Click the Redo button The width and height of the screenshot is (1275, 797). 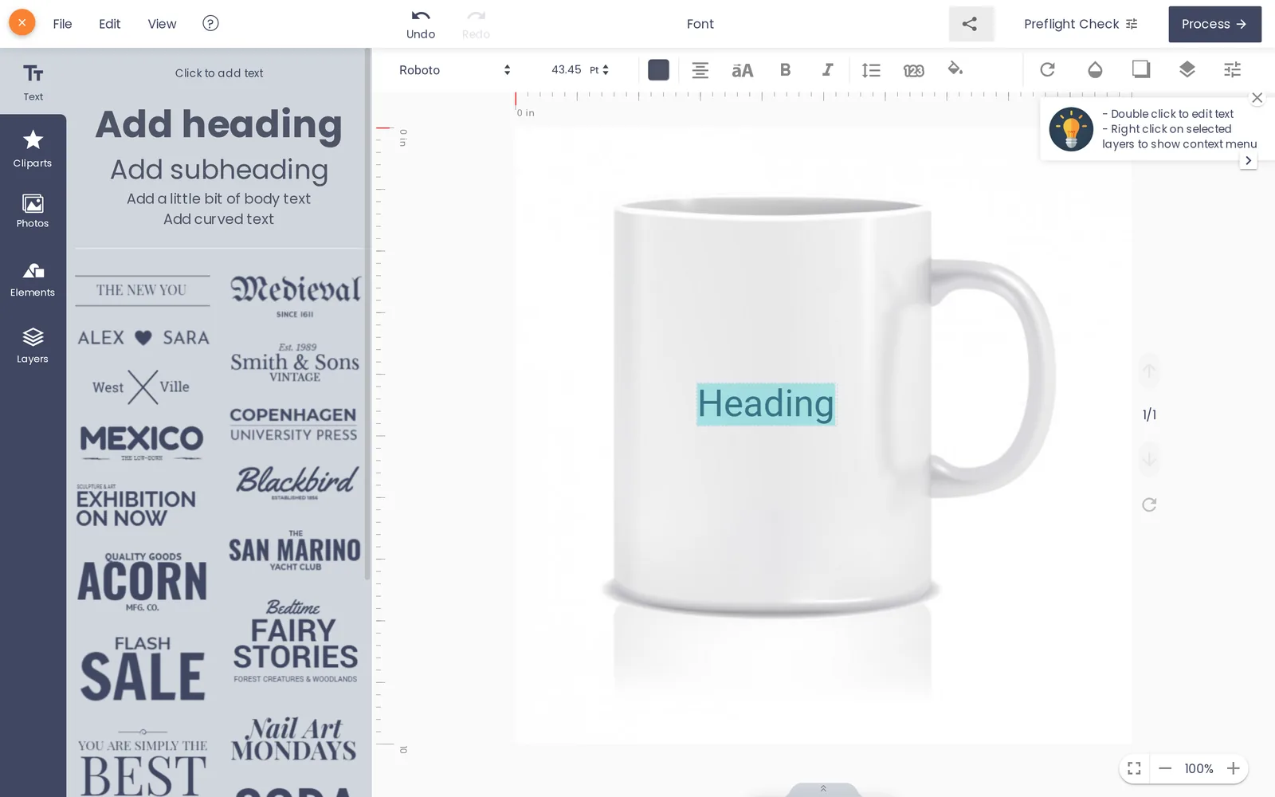tap(476, 25)
